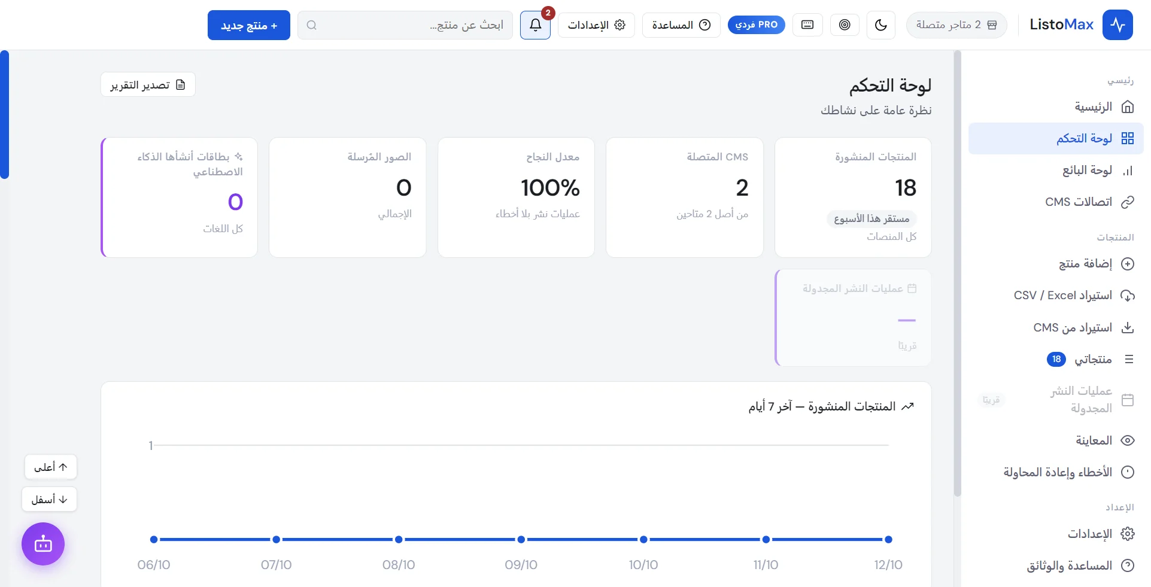This screenshot has width=1151, height=587.
Task: Click the plus icon beside إضافة منتج
Action: point(1128,264)
